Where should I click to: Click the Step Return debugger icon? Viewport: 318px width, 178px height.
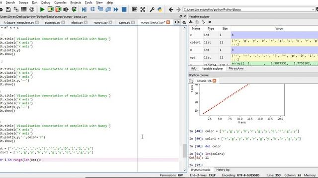pyautogui.click(x=108, y=9)
